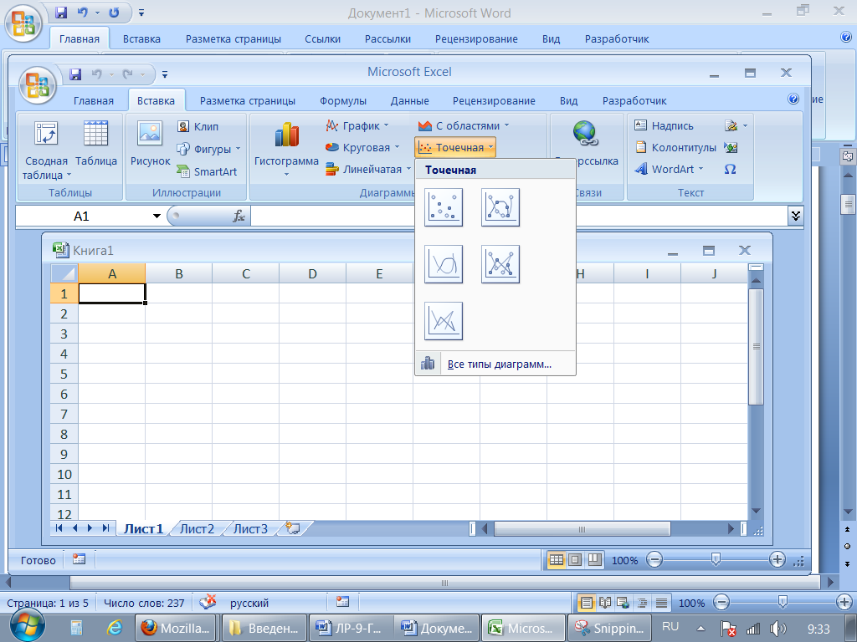The width and height of the screenshot is (857, 642).
Task: Select scatter with smooth lines chart
Action: (444, 264)
